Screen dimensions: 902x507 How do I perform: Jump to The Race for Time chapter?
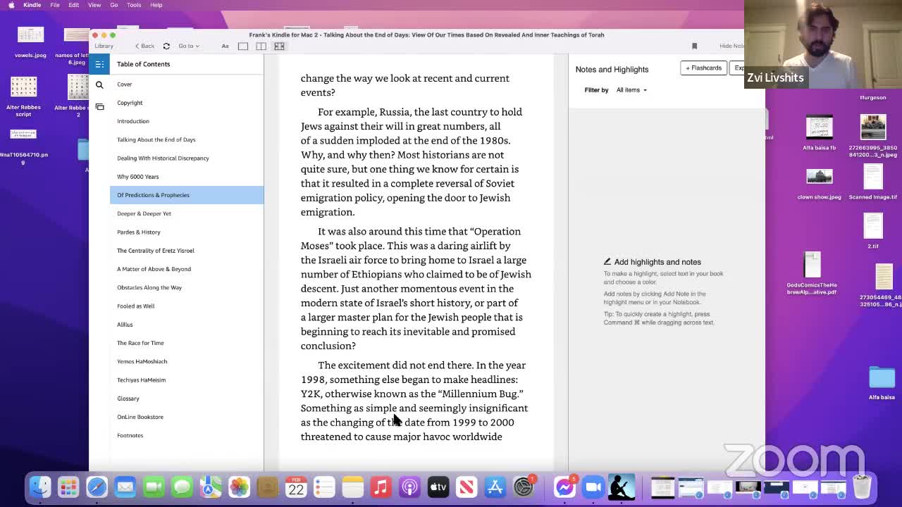click(140, 343)
